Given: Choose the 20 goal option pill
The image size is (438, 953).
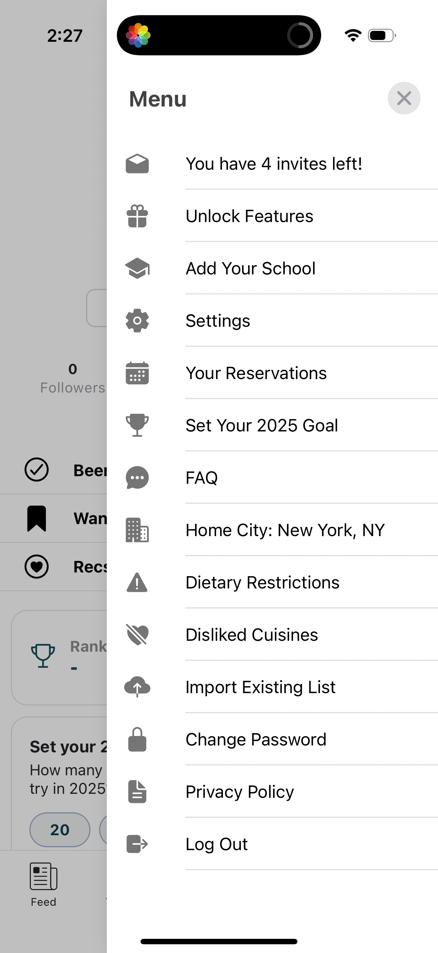Looking at the screenshot, I should click(x=60, y=830).
